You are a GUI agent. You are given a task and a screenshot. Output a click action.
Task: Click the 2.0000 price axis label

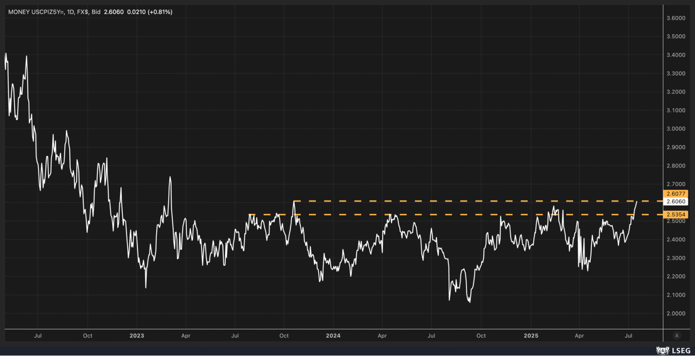point(676,313)
